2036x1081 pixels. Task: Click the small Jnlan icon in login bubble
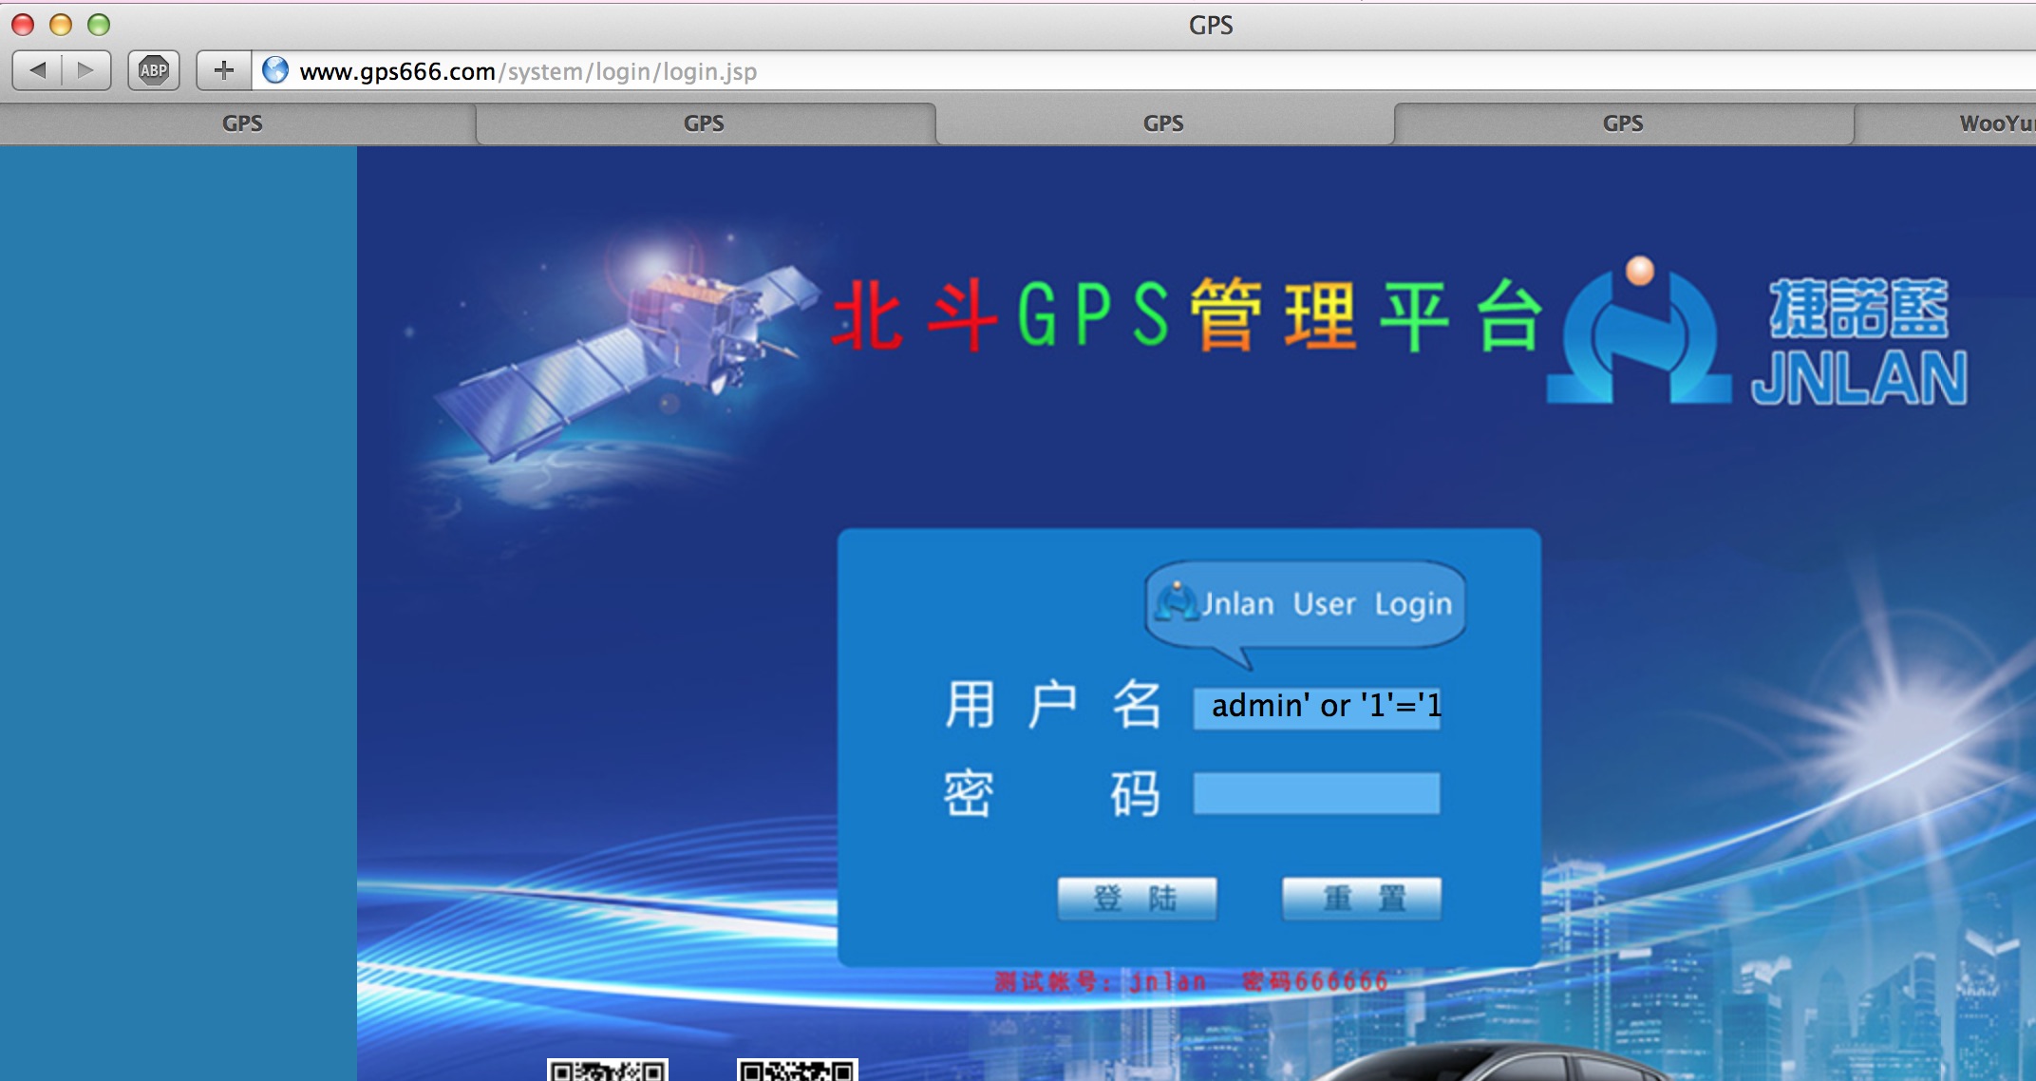point(1178,601)
